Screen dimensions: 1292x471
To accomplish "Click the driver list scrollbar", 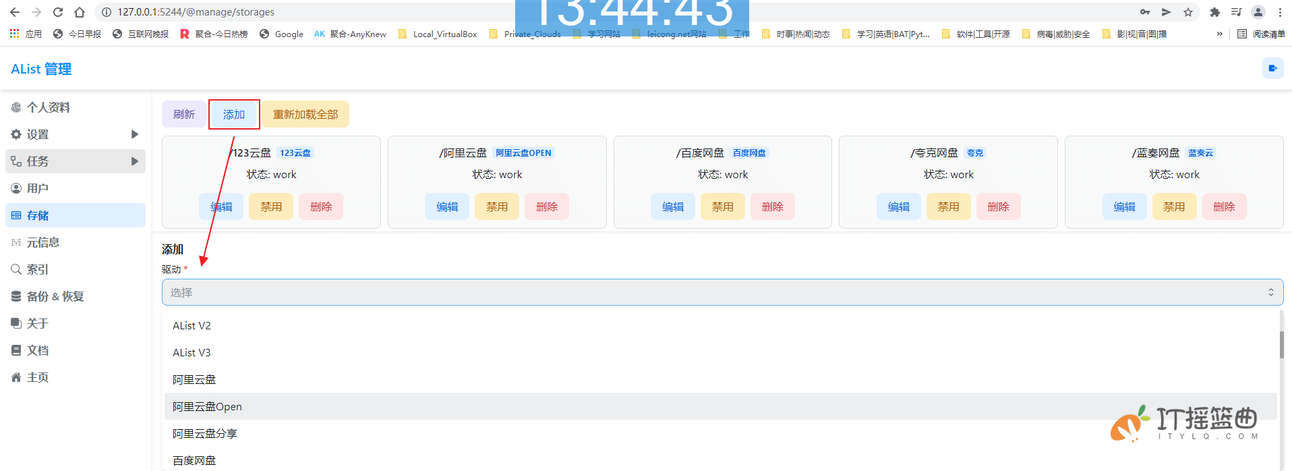I will coord(1281,345).
